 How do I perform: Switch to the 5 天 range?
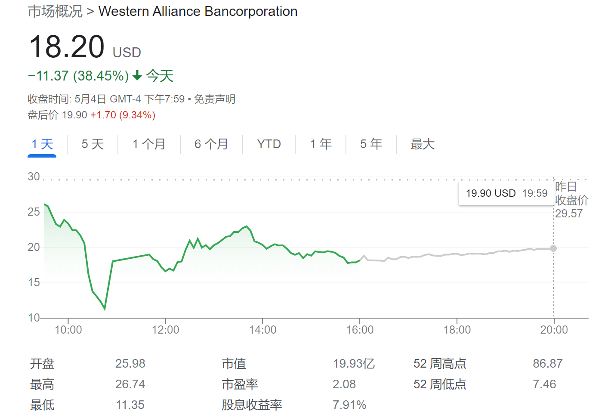pyautogui.click(x=93, y=144)
